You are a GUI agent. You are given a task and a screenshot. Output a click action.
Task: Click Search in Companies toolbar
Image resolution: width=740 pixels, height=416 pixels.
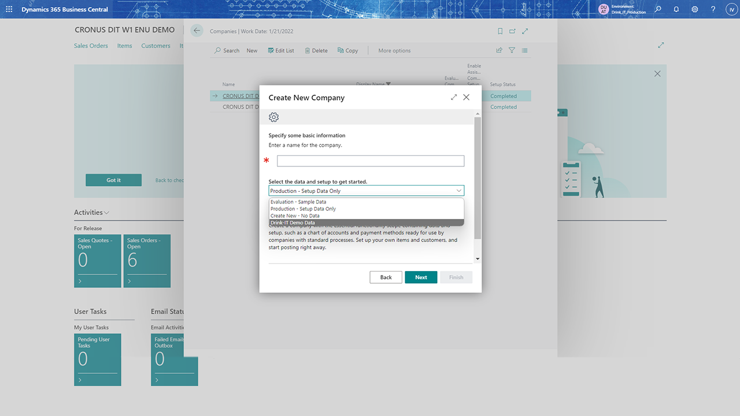pos(227,51)
